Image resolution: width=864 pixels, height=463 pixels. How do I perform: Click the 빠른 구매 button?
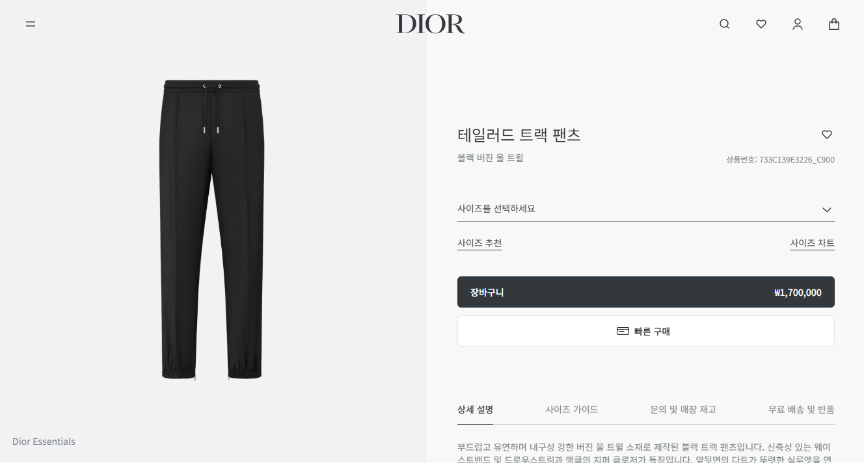point(645,331)
